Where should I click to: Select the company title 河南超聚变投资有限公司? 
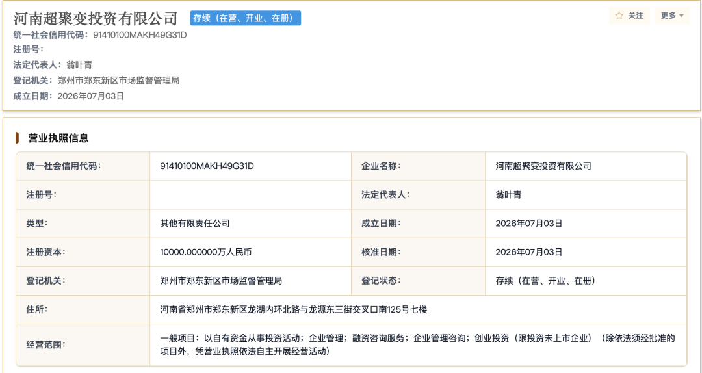click(96, 18)
